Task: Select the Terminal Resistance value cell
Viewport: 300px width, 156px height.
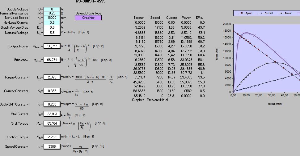Action: 52,14
